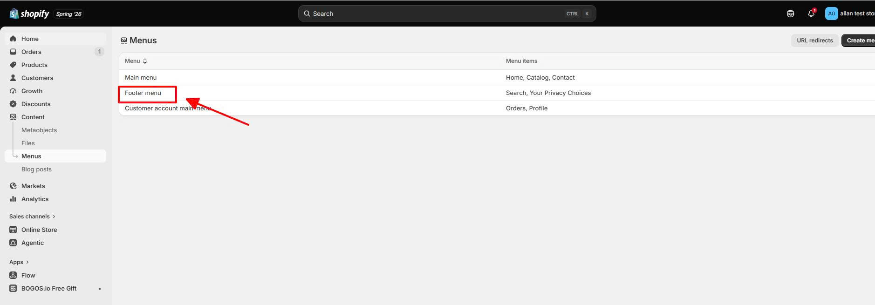The image size is (875, 305).
Task: Select Menus under Content
Action: 55,156
